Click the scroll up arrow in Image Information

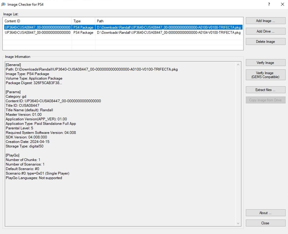[x=238, y=65]
